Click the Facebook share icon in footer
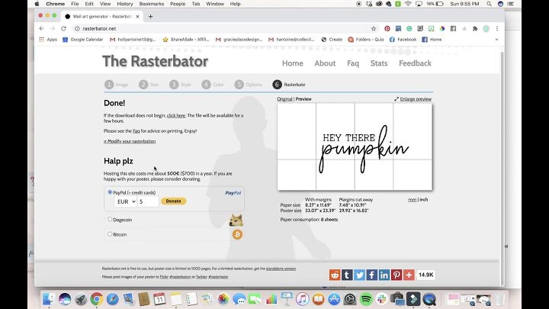The height and width of the screenshot is (309, 549). click(x=371, y=275)
